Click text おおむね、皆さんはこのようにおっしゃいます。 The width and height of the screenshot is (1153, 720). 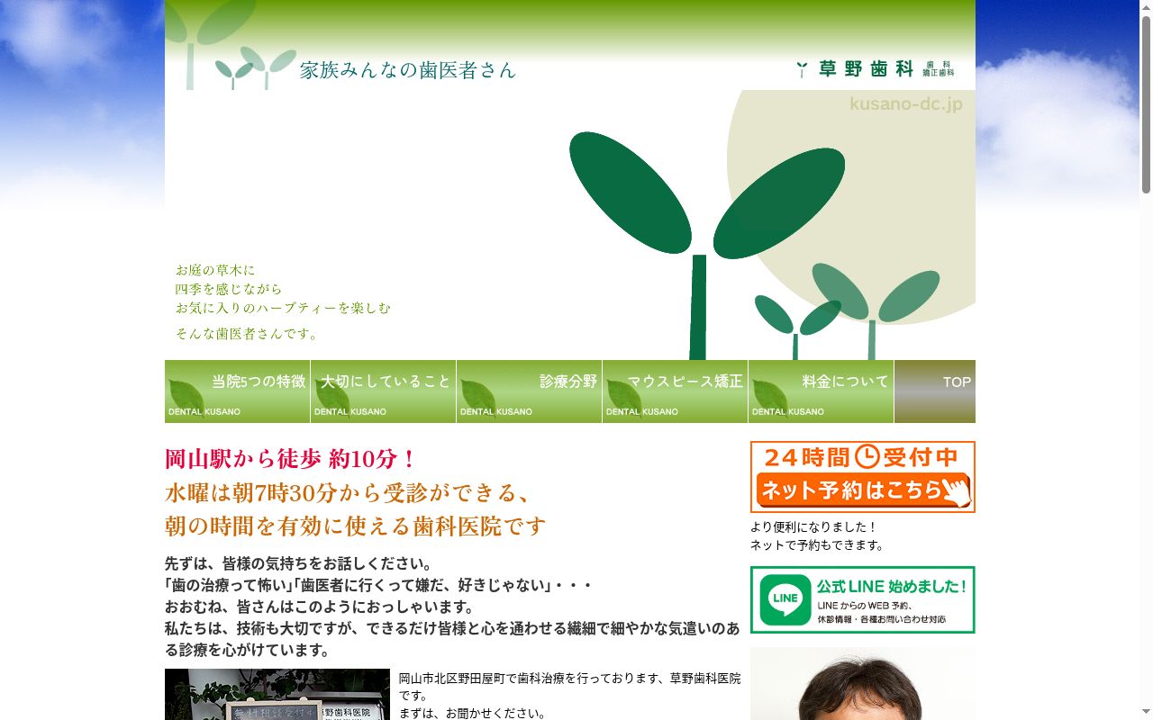click(x=320, y=607)
